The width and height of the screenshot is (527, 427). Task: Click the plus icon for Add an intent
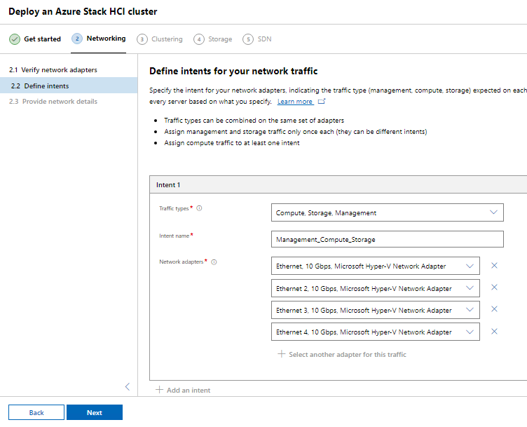pyautogui.click(x=159, y=390)
